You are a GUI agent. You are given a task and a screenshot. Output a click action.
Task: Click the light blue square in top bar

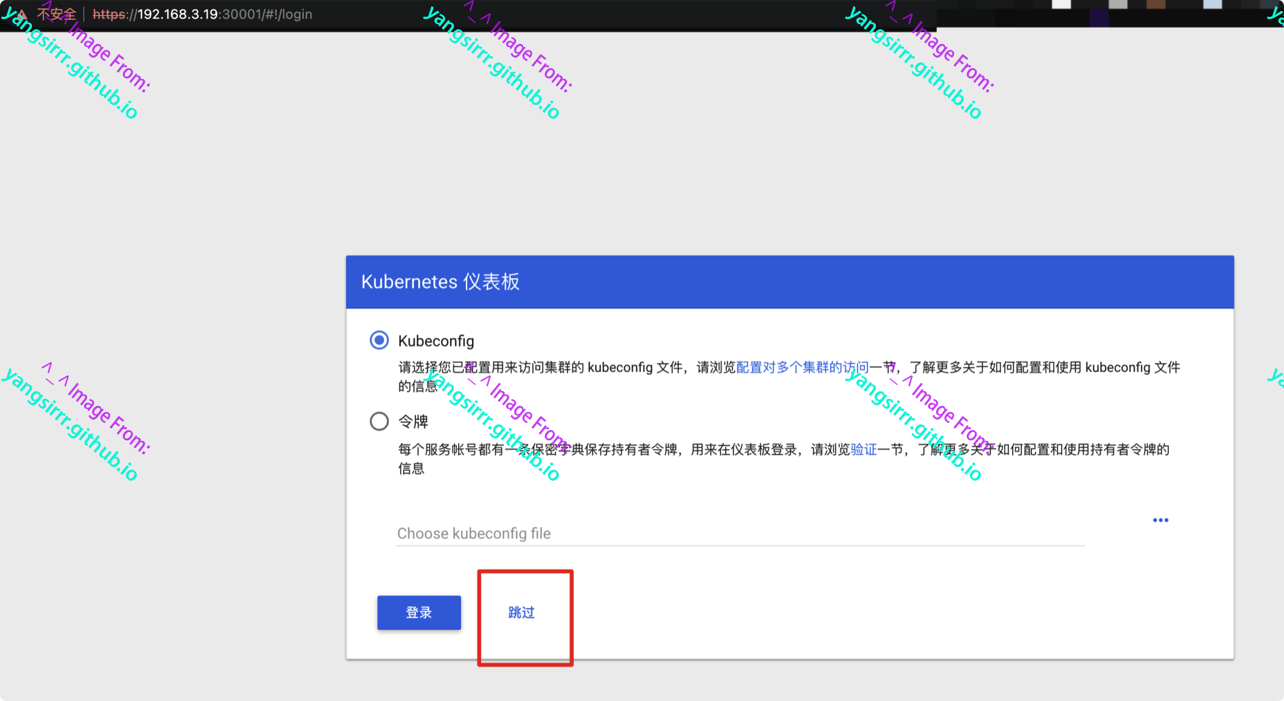[x=1212, y=4]
